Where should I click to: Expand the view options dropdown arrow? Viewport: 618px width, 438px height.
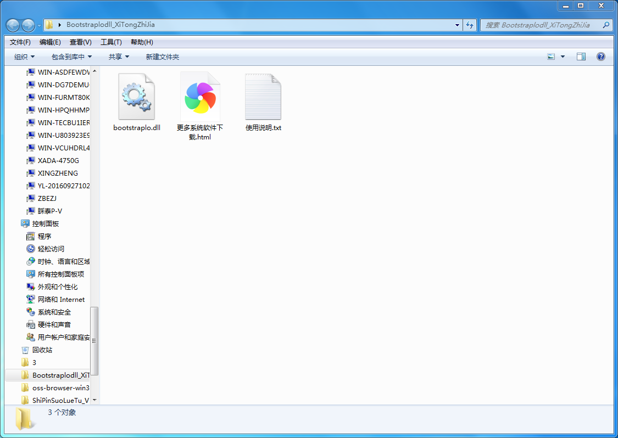[563, 57]
